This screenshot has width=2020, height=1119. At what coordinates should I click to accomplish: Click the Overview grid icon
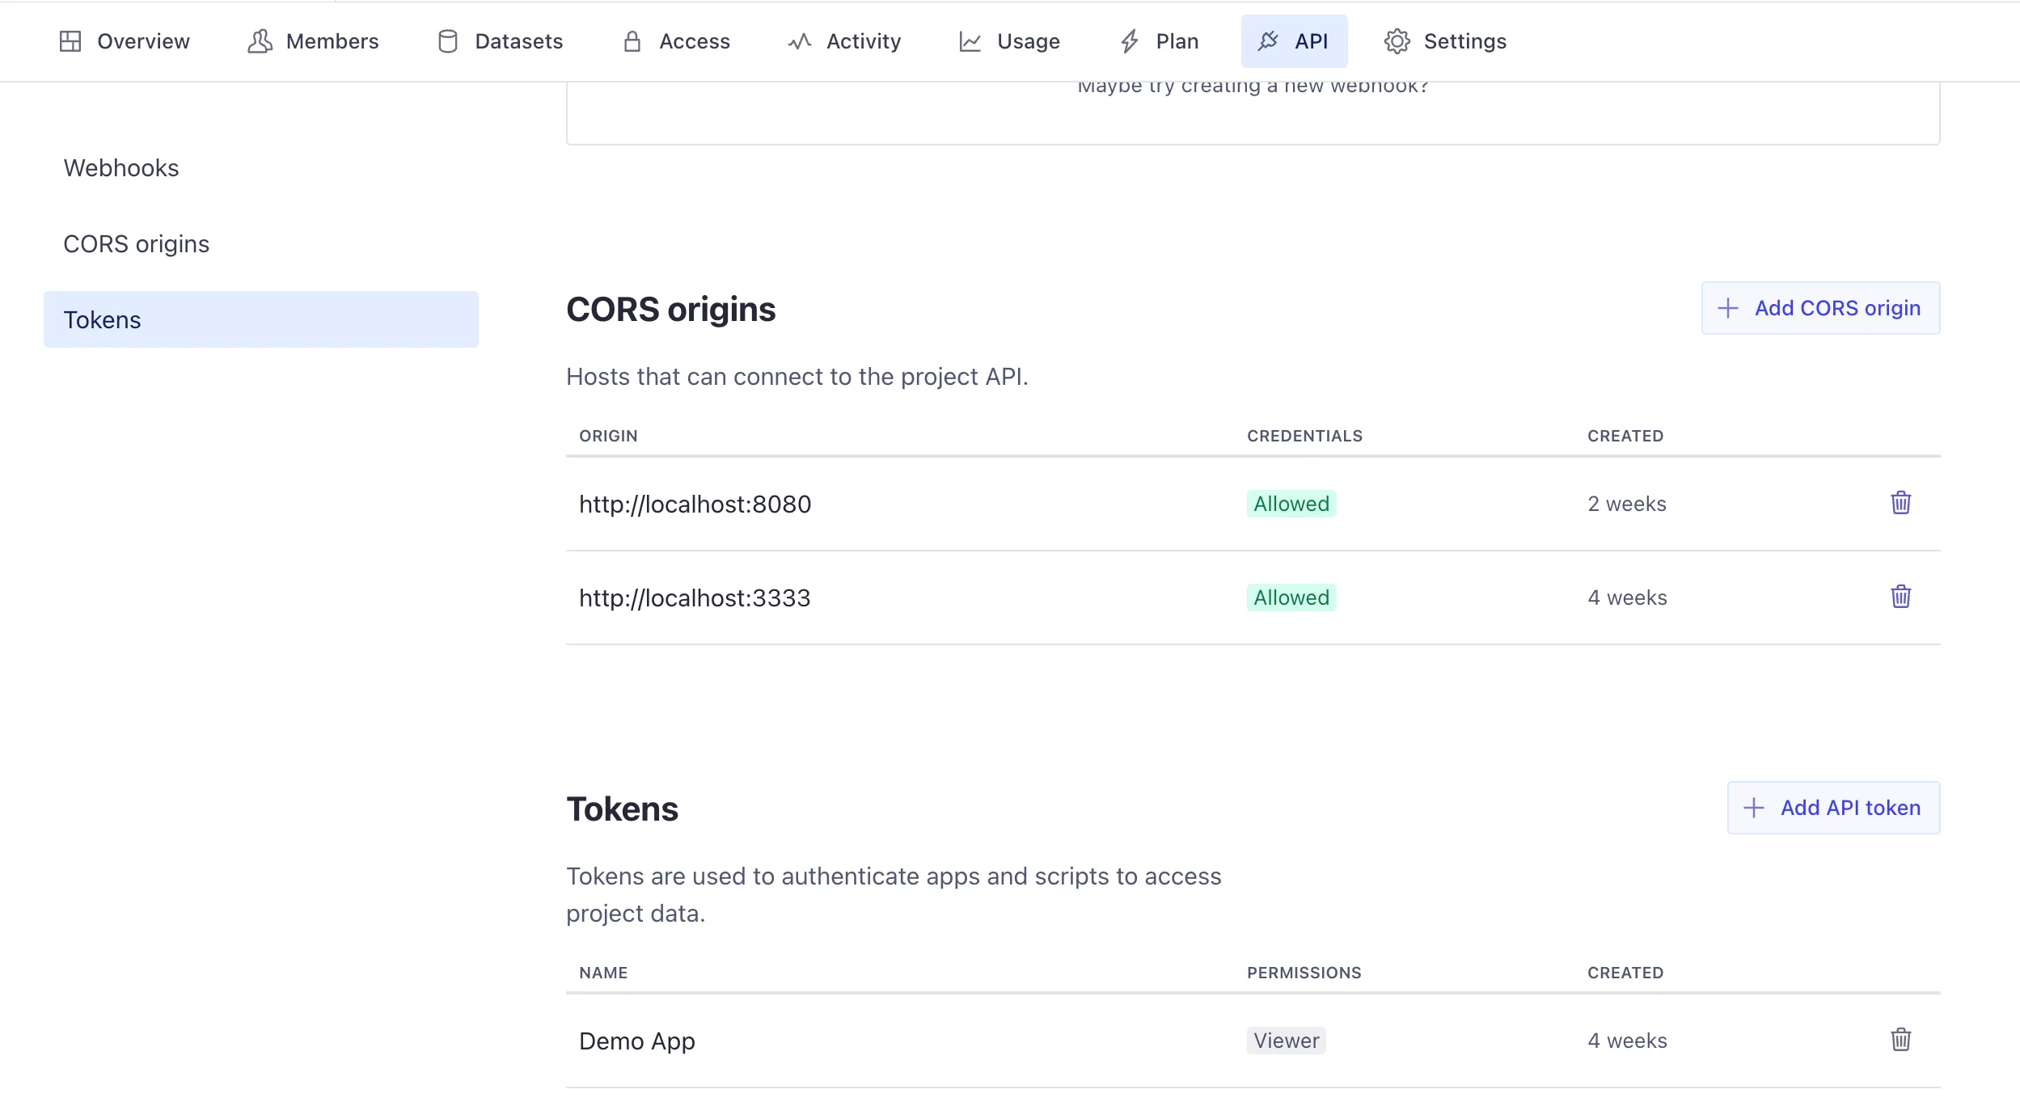pos(70,41)
